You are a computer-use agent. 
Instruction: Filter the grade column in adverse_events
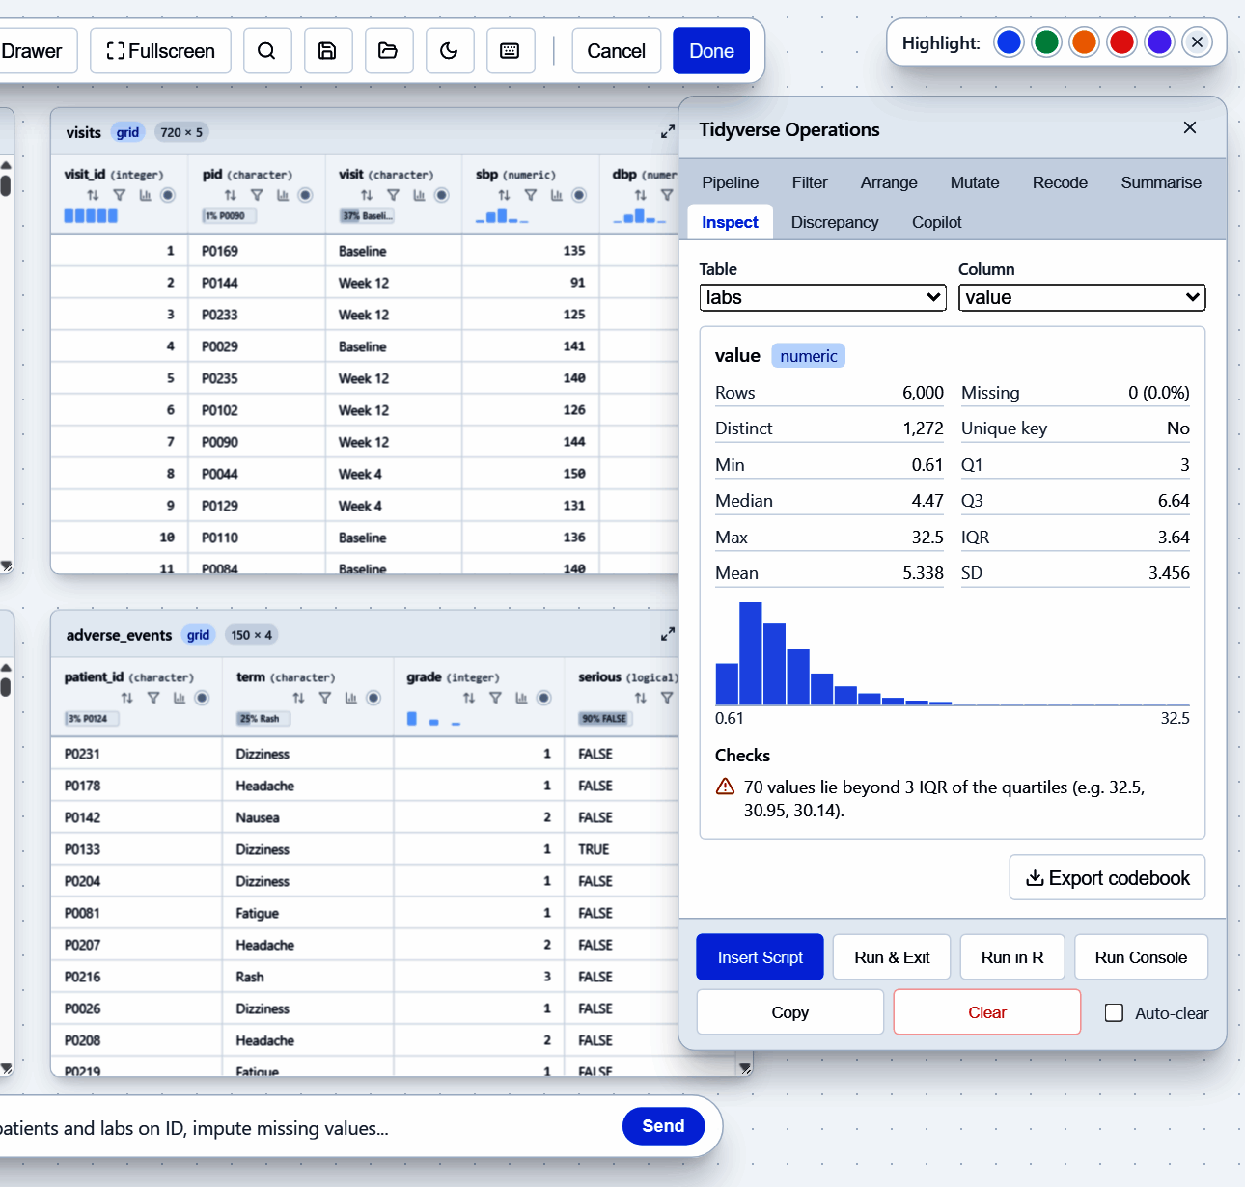495,698
